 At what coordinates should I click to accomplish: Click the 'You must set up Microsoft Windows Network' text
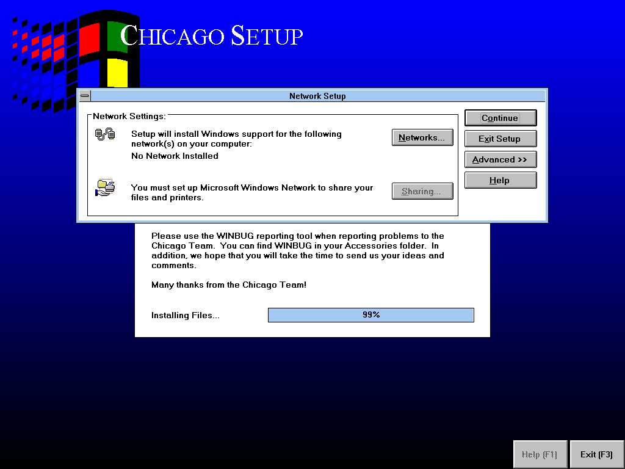tap(252, 192)
